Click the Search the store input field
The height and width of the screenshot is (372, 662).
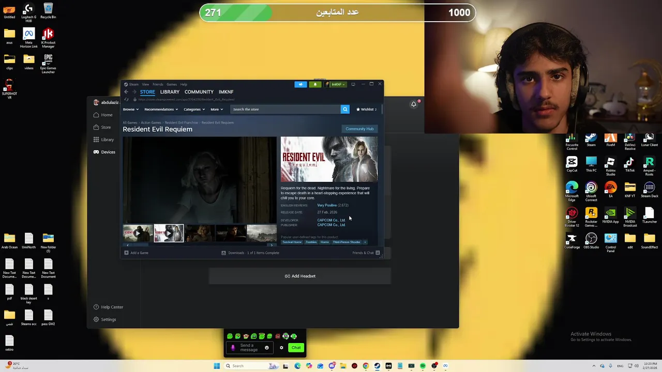(x=285, y=109)
